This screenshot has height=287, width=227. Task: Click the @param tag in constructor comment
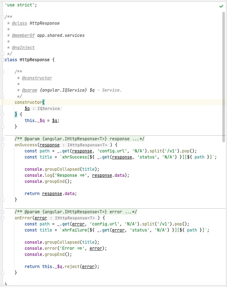pyautogui.click(x=29, y=90)
